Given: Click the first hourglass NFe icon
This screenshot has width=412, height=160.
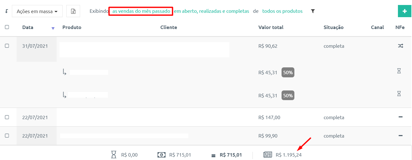Looking at the screenshot, I should 399,71.
